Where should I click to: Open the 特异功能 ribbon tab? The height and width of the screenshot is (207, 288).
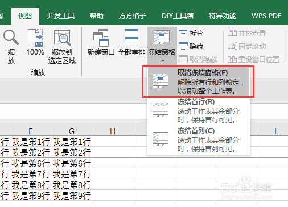[223, 16]
